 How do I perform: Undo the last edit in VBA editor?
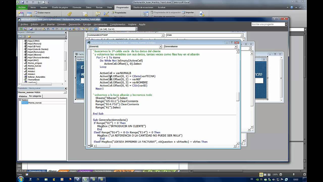click(53, 29)
